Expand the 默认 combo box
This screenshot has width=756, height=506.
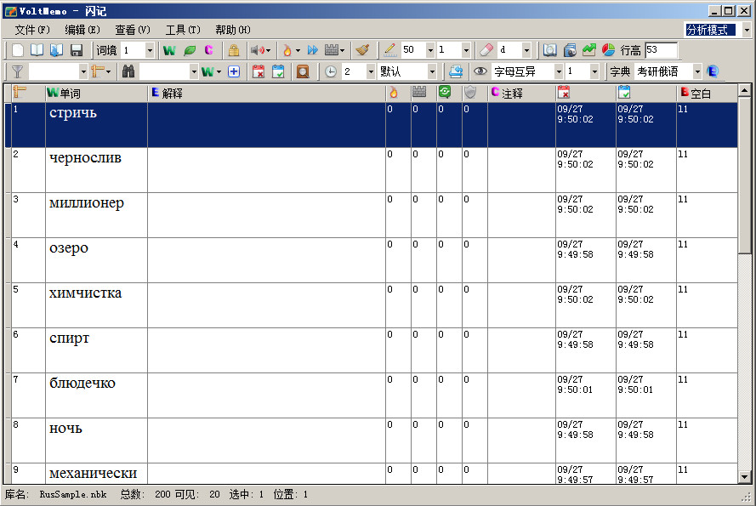[434, 71]
